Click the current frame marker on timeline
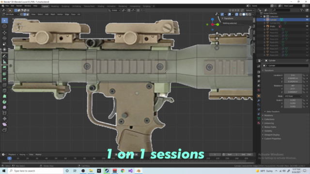The width and height of the screenshot is (310, 174). click(9, 158)
